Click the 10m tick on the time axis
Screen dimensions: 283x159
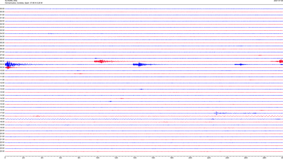pyautogui.click(x=98, y=158)
